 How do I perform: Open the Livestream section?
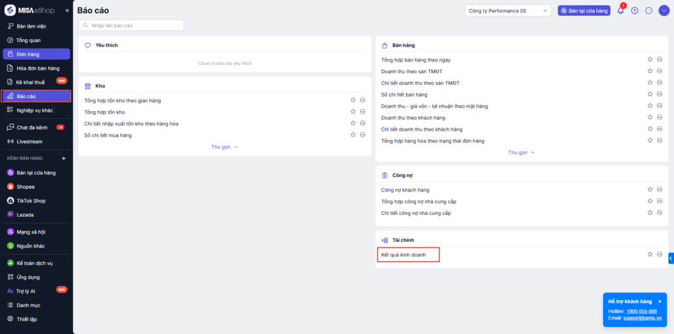[30, 141]
